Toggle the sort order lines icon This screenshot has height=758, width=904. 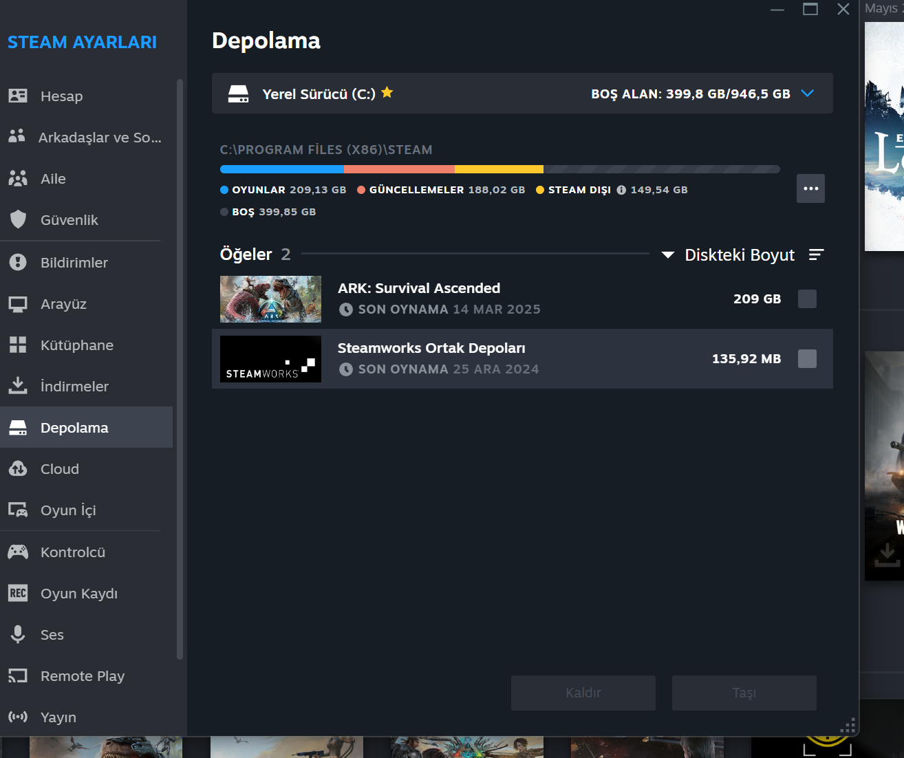tap(816, 255)
